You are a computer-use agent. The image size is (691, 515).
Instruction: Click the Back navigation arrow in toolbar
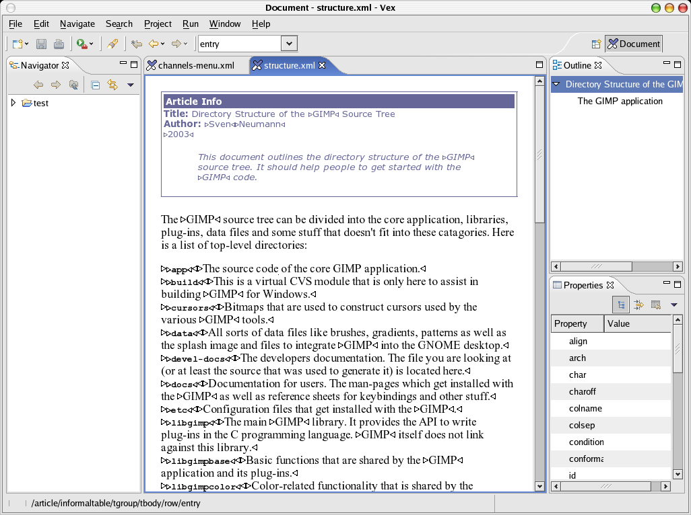pyautogui.click(x=154, y=44)
